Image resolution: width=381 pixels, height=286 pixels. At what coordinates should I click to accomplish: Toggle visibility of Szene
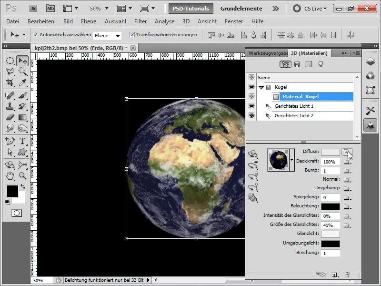pos(251,77)
